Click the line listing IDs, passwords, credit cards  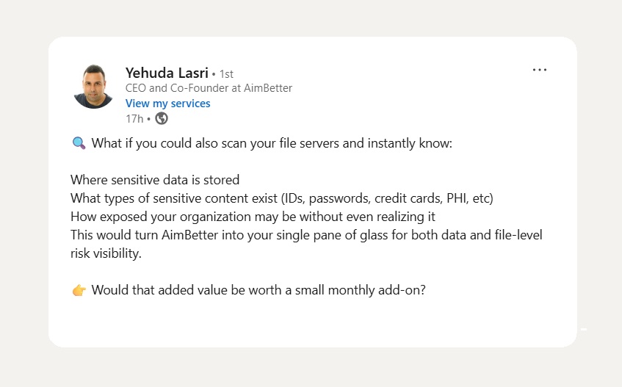click(282, 198)
